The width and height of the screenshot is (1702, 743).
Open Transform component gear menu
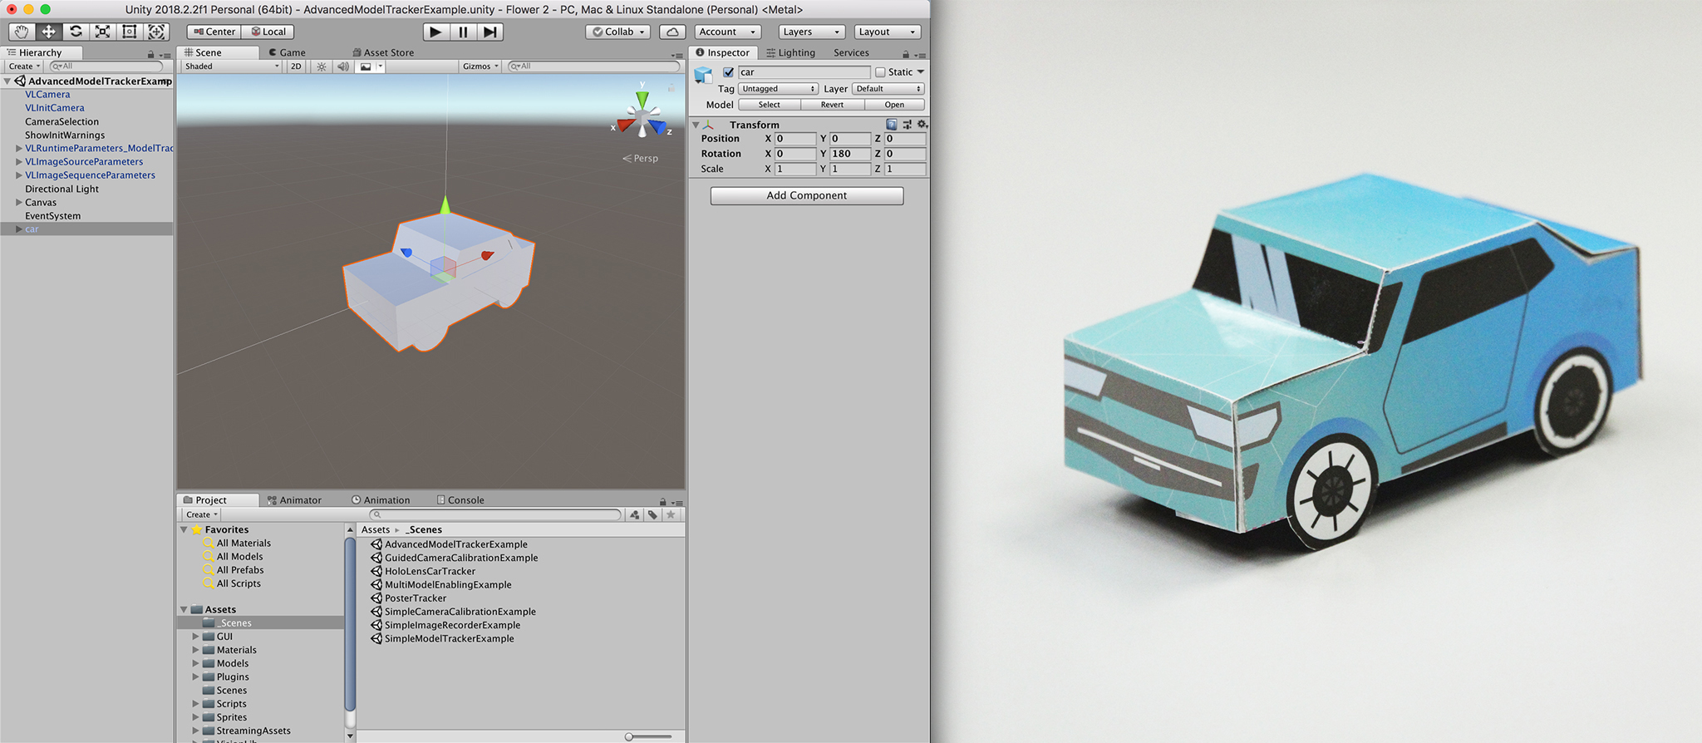922,125
